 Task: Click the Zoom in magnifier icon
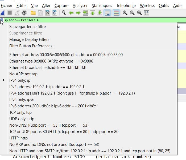click(125, 13)
